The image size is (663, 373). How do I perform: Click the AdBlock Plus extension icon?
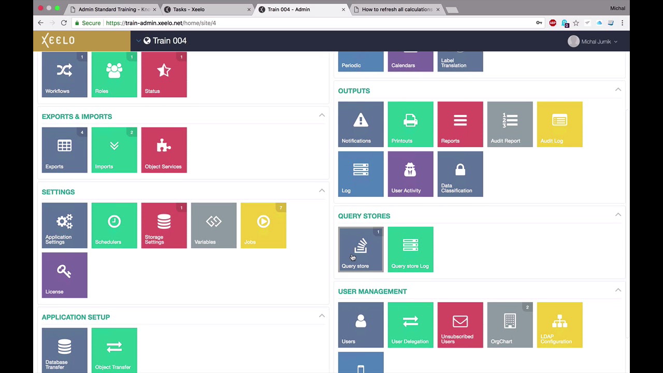tap(553, 23)
